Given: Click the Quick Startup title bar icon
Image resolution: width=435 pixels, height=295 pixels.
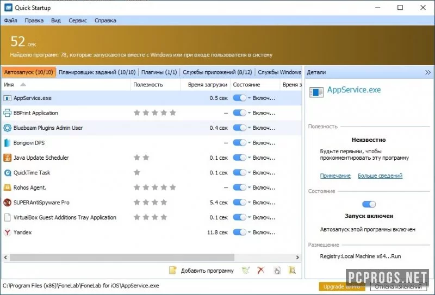Looking at the screenshot, I should [8, 8].
